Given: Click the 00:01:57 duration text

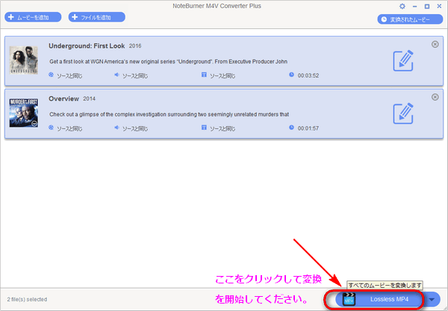Looking at the screenshot, I should tap(308, 128).
